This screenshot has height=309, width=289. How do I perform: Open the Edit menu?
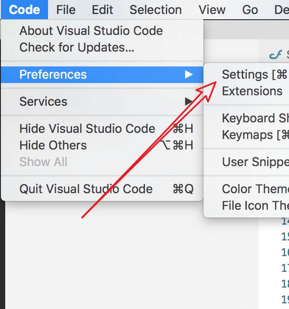point(103,10)
